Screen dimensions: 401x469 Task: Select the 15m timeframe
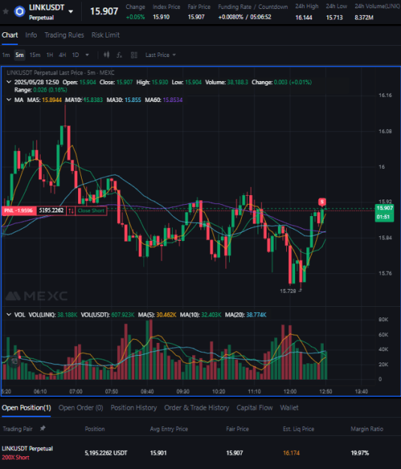[x=35, y=55]
